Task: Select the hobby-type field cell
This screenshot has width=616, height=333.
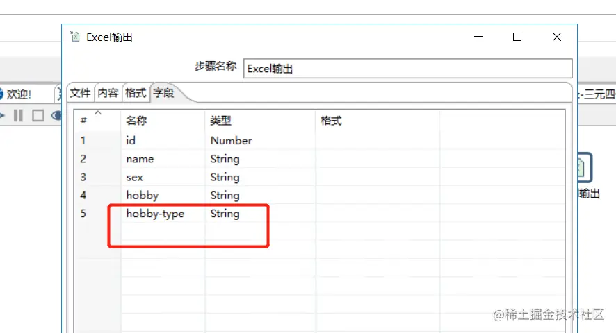Action: tap(163, 214)
